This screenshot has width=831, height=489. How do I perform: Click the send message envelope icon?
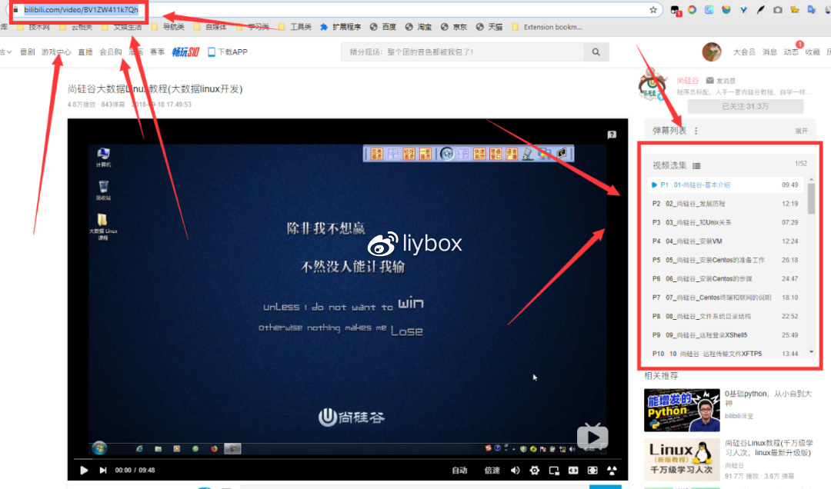tap(709, 80)
